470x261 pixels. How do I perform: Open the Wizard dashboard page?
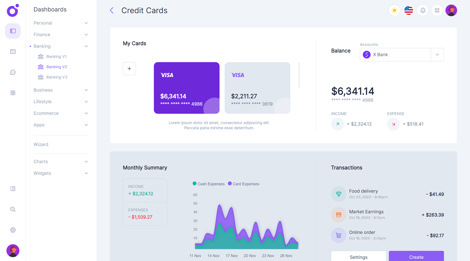tap(41, 144)
